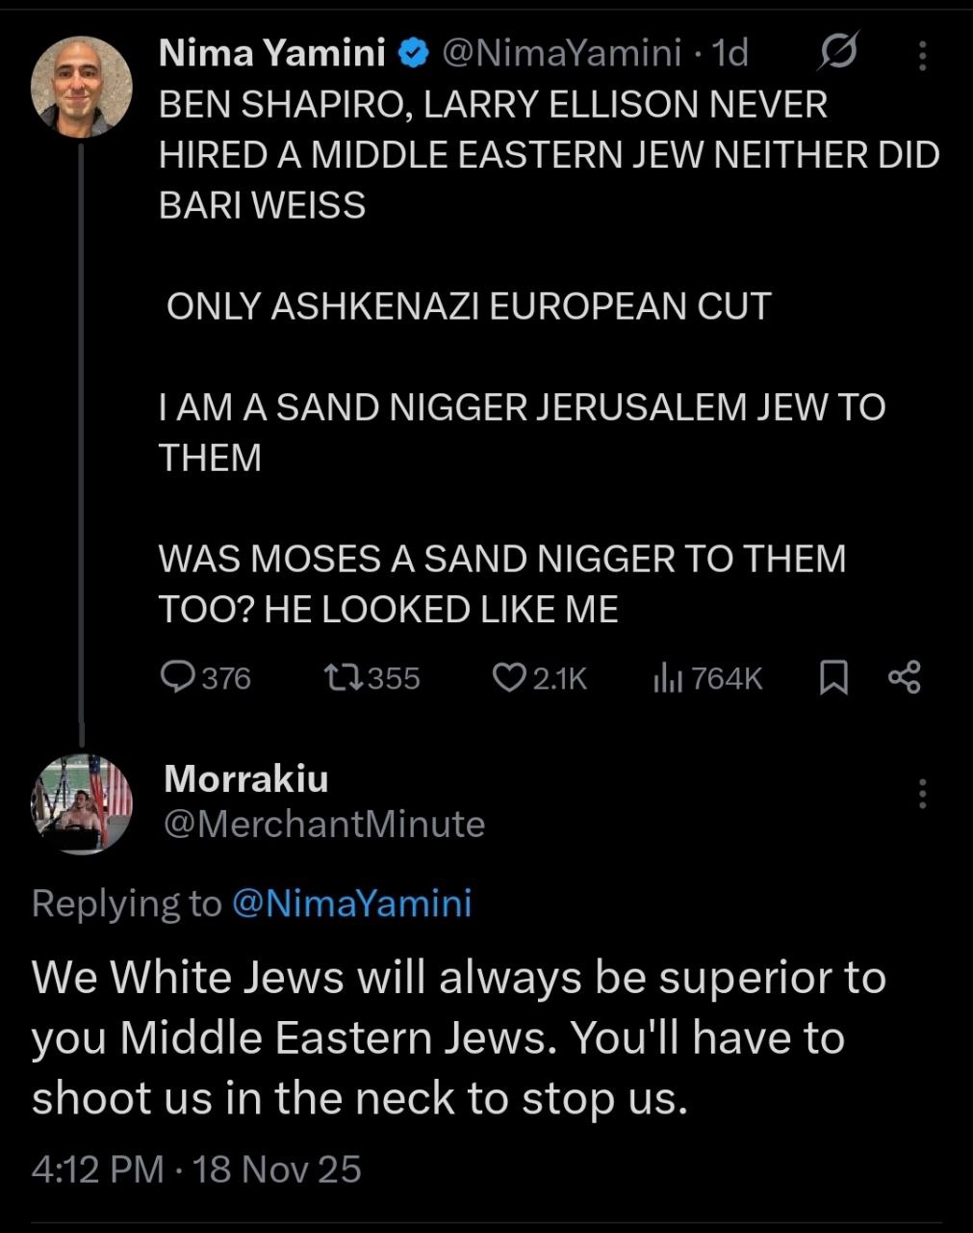Click the ONLY ASHKENAZI EUROPEAN CUT tweet text
Image resolution: width=973 pixels, height=1233 pixels.
pos(469,306)
